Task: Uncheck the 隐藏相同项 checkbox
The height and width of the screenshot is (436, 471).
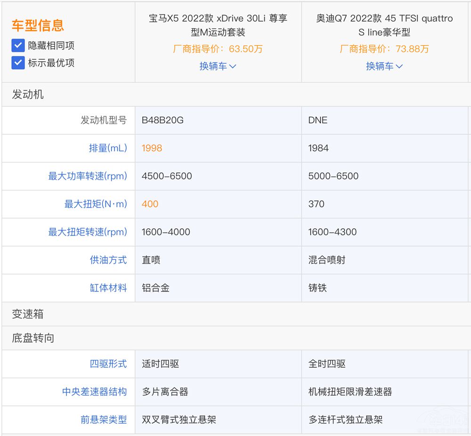Action: [x=18, y=46]
